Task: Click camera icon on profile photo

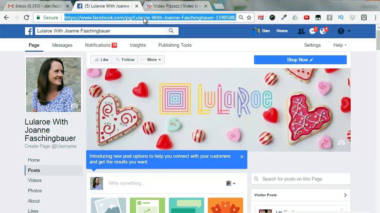Action: point(75,106)
